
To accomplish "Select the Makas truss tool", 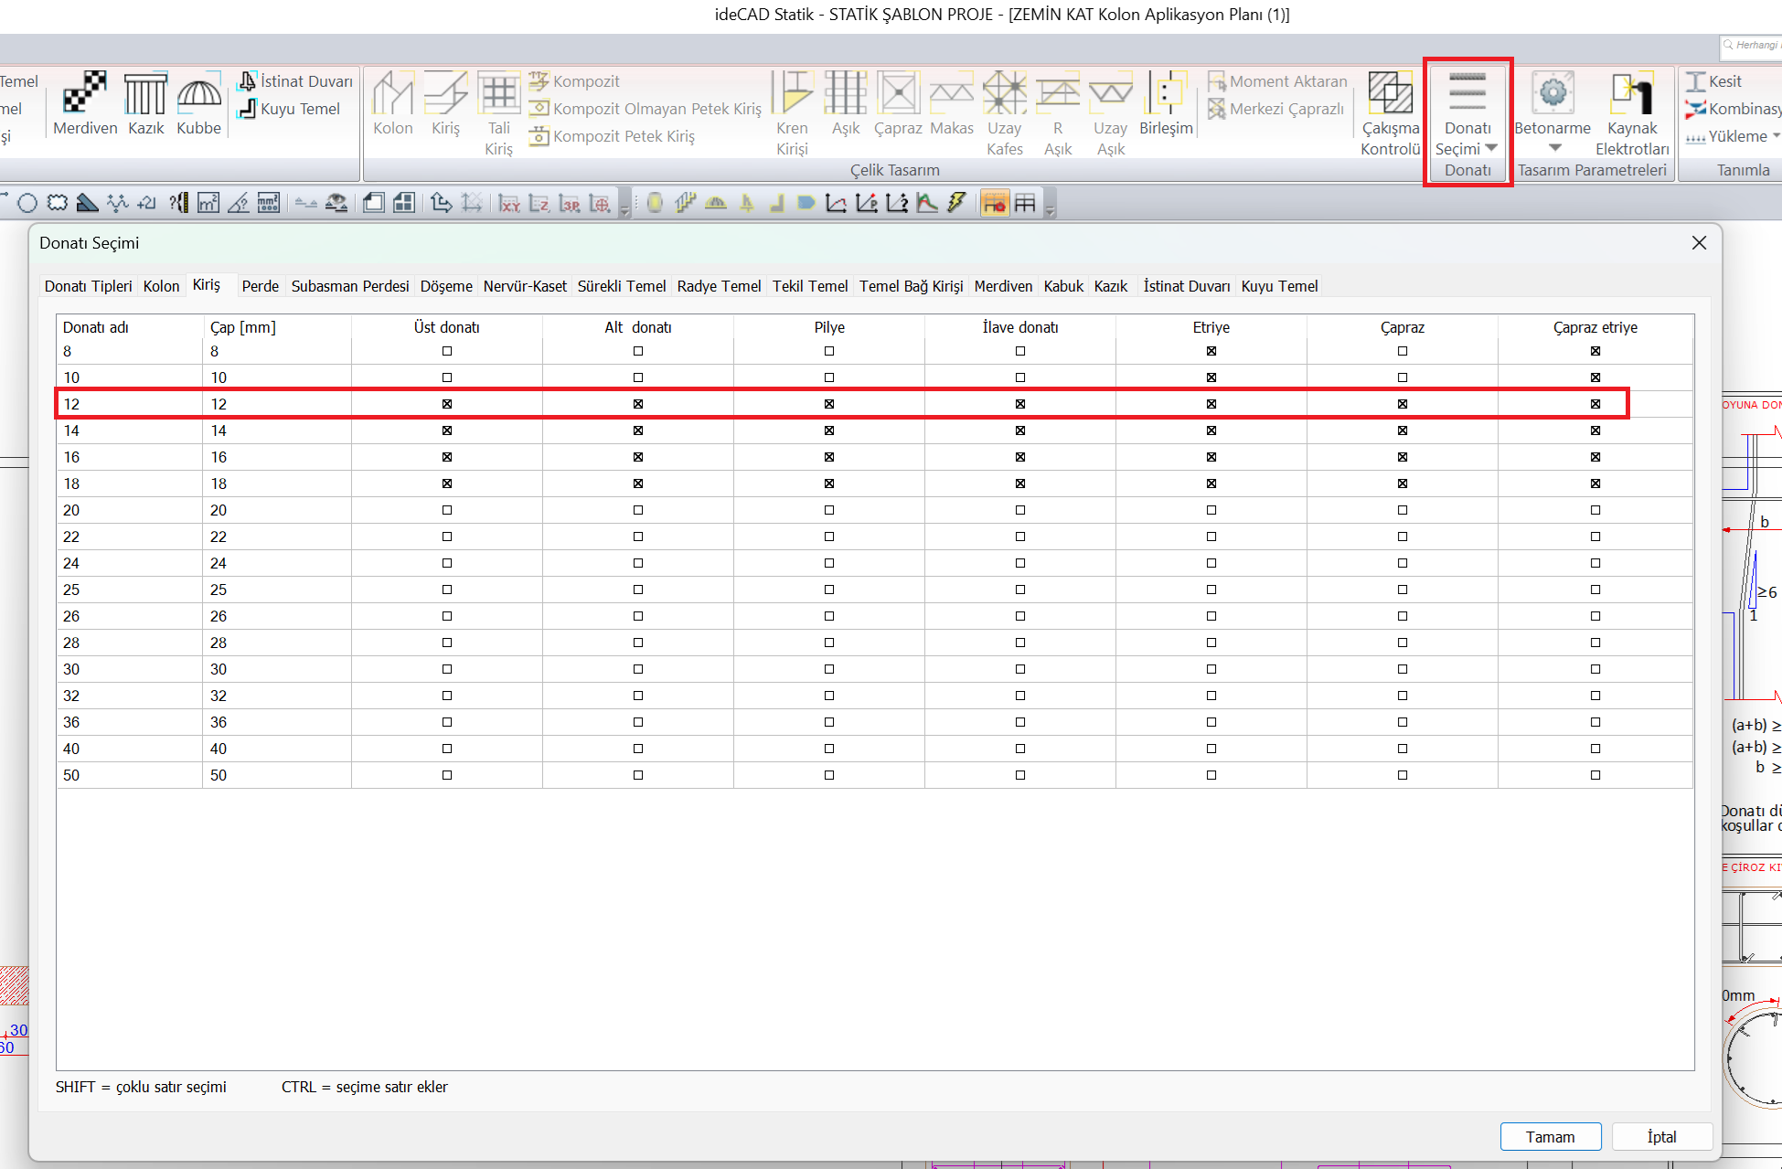I will [952, 104].
